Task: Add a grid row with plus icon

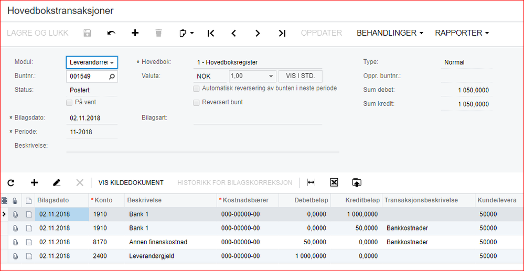Action: coord(34,182)
